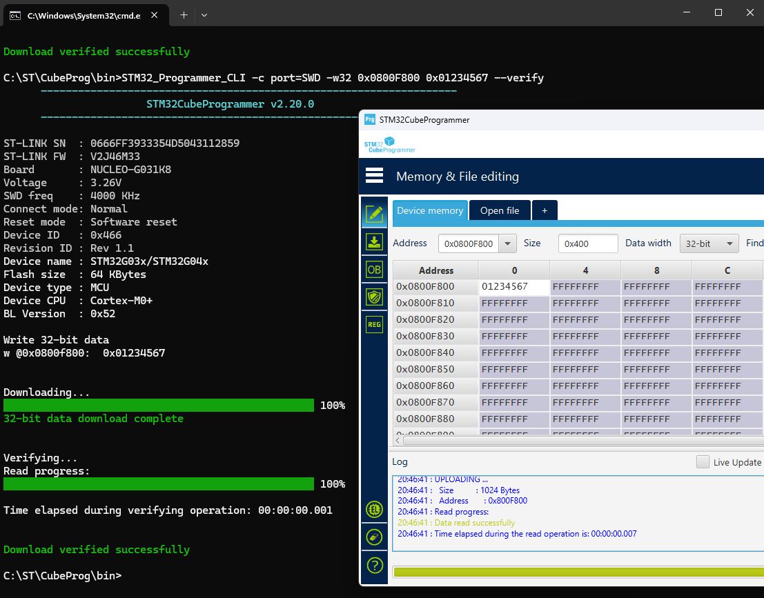The width and height of the screenshot is (764, 598).
Task: Click the log line about read operation time
Action: click(x=517, y=534)
